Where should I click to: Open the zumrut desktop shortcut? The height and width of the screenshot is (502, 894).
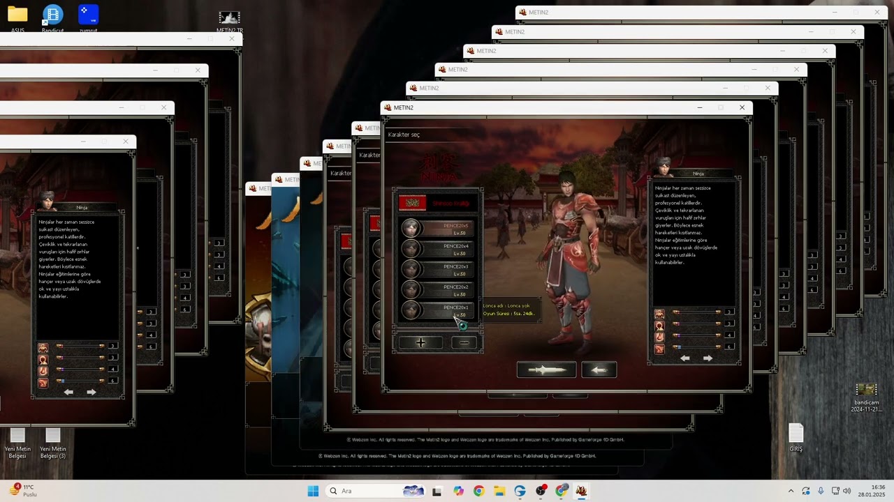(88, 18)
